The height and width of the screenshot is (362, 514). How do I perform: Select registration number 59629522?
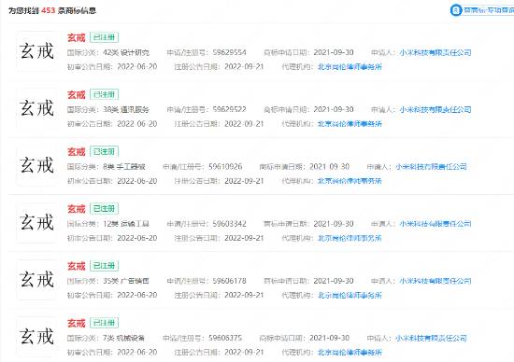230,110
